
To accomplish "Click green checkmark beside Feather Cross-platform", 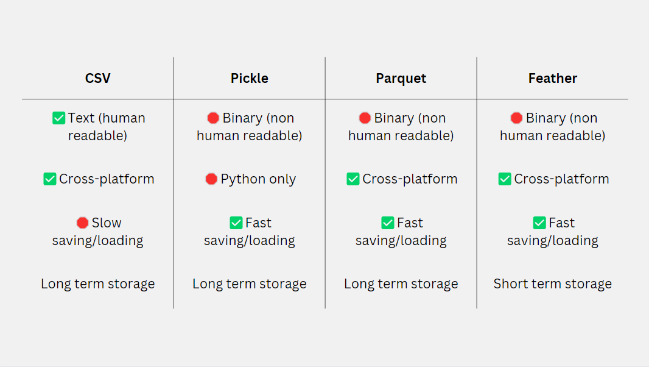I will pos(505,179).
